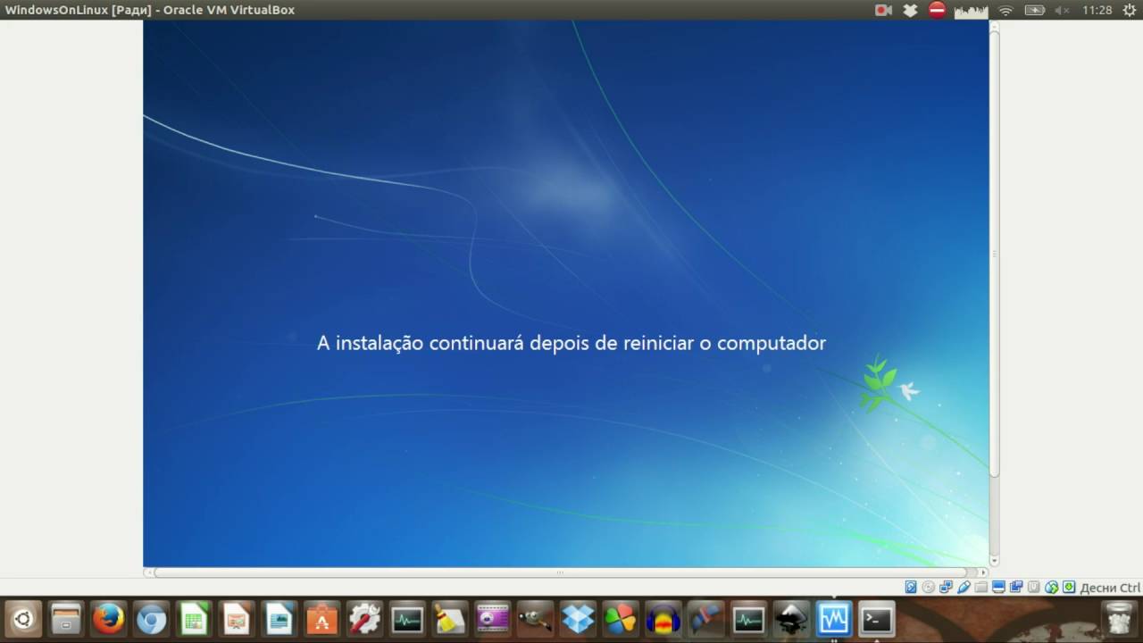Open the Ubuntu Dash launcher icon

point(23,618)
